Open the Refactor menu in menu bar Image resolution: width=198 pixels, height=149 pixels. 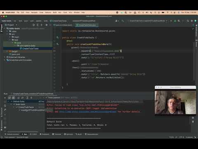click(48, 12)
